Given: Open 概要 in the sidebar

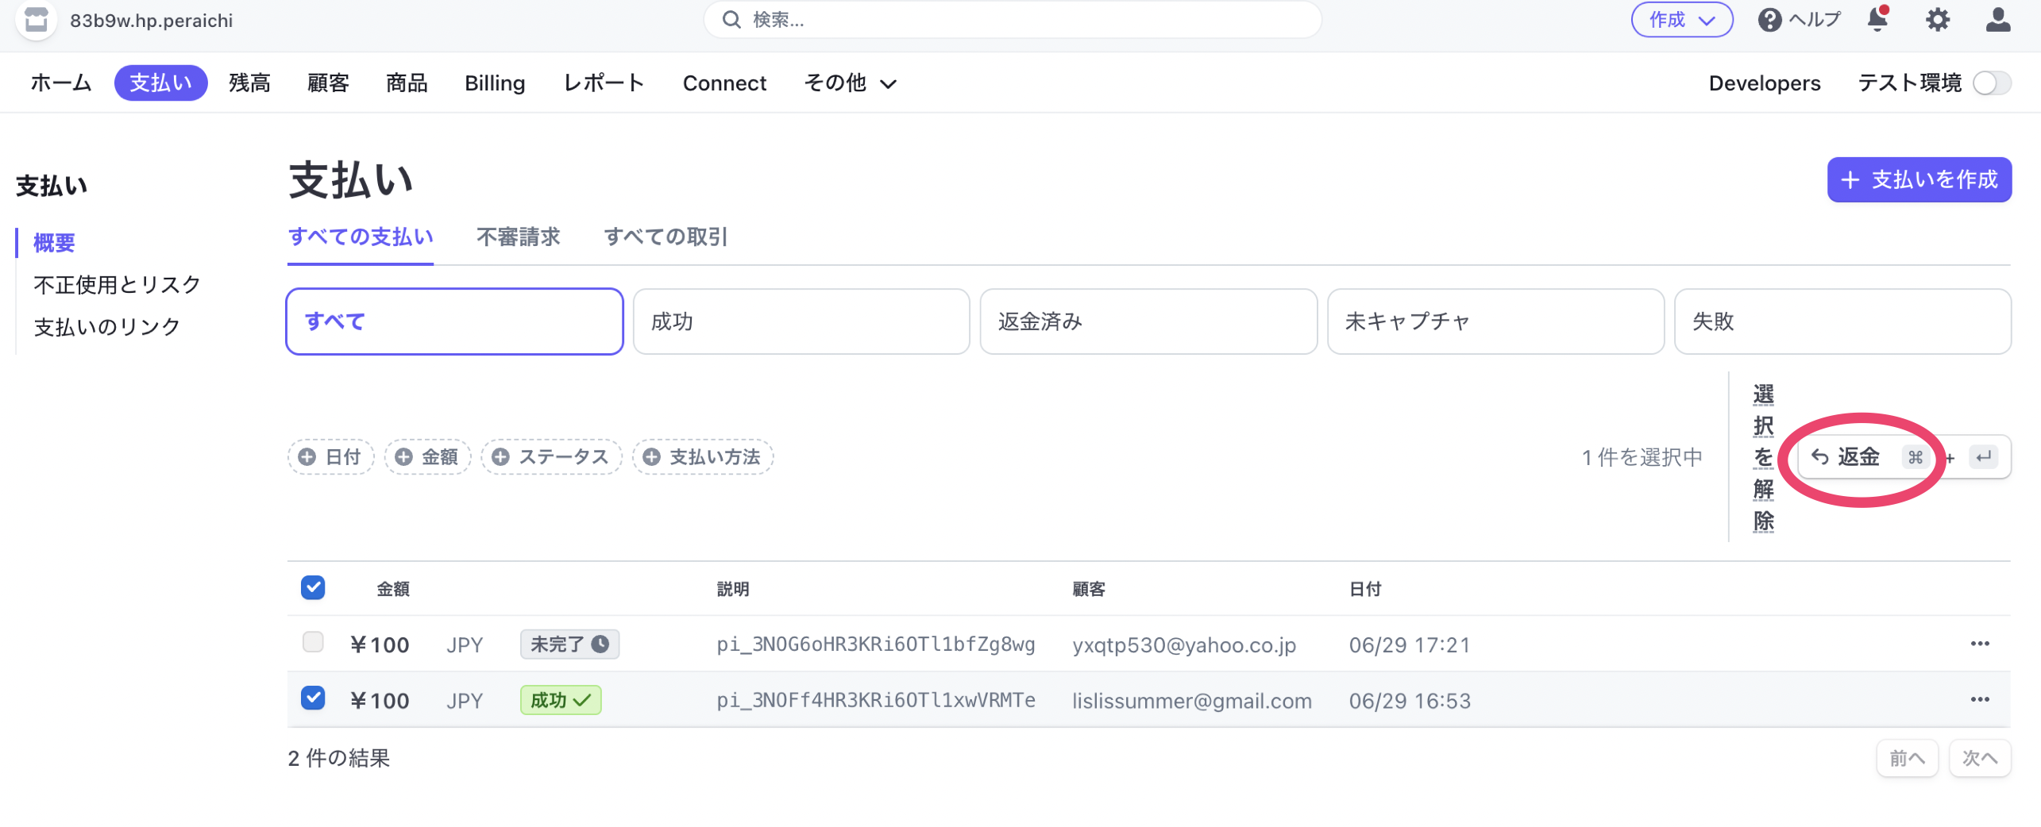Looking at the screenshot, I should point(54,243).
